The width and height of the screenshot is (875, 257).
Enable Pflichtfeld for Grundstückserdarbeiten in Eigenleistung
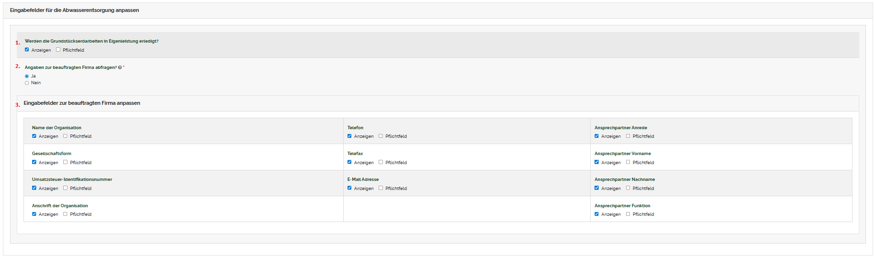coord(58,50)
